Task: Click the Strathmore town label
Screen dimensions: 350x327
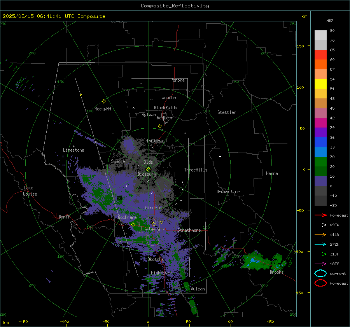Action: point(189,230)
